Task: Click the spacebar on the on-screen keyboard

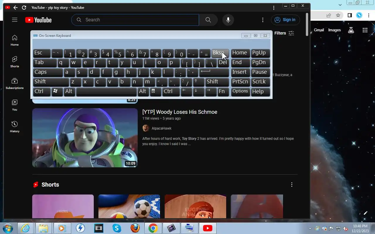Action: [x=106, y=92]
